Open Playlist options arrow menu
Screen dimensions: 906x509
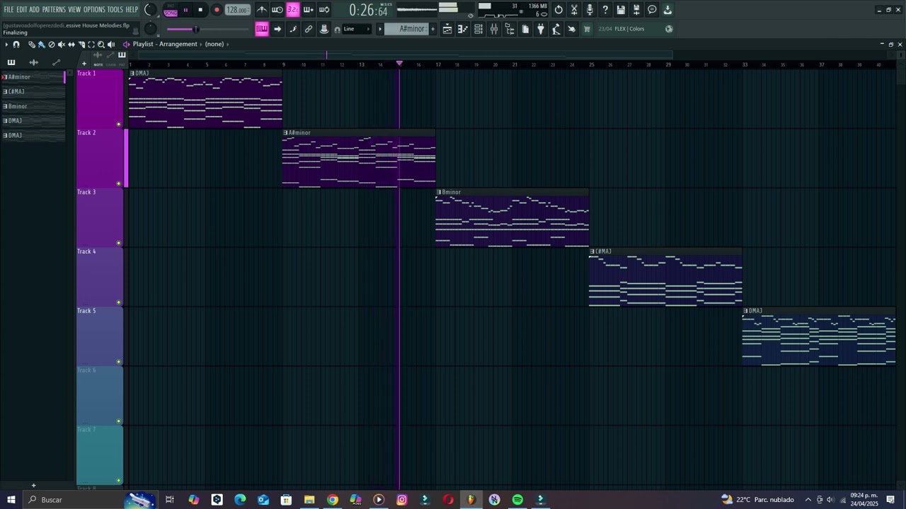coord(6,45)
